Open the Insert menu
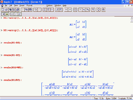Viewport: 133px width, 100px height. [x=22, y=6]
